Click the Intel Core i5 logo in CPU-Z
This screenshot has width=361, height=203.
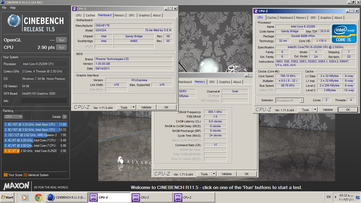click(x=344, y=34)
